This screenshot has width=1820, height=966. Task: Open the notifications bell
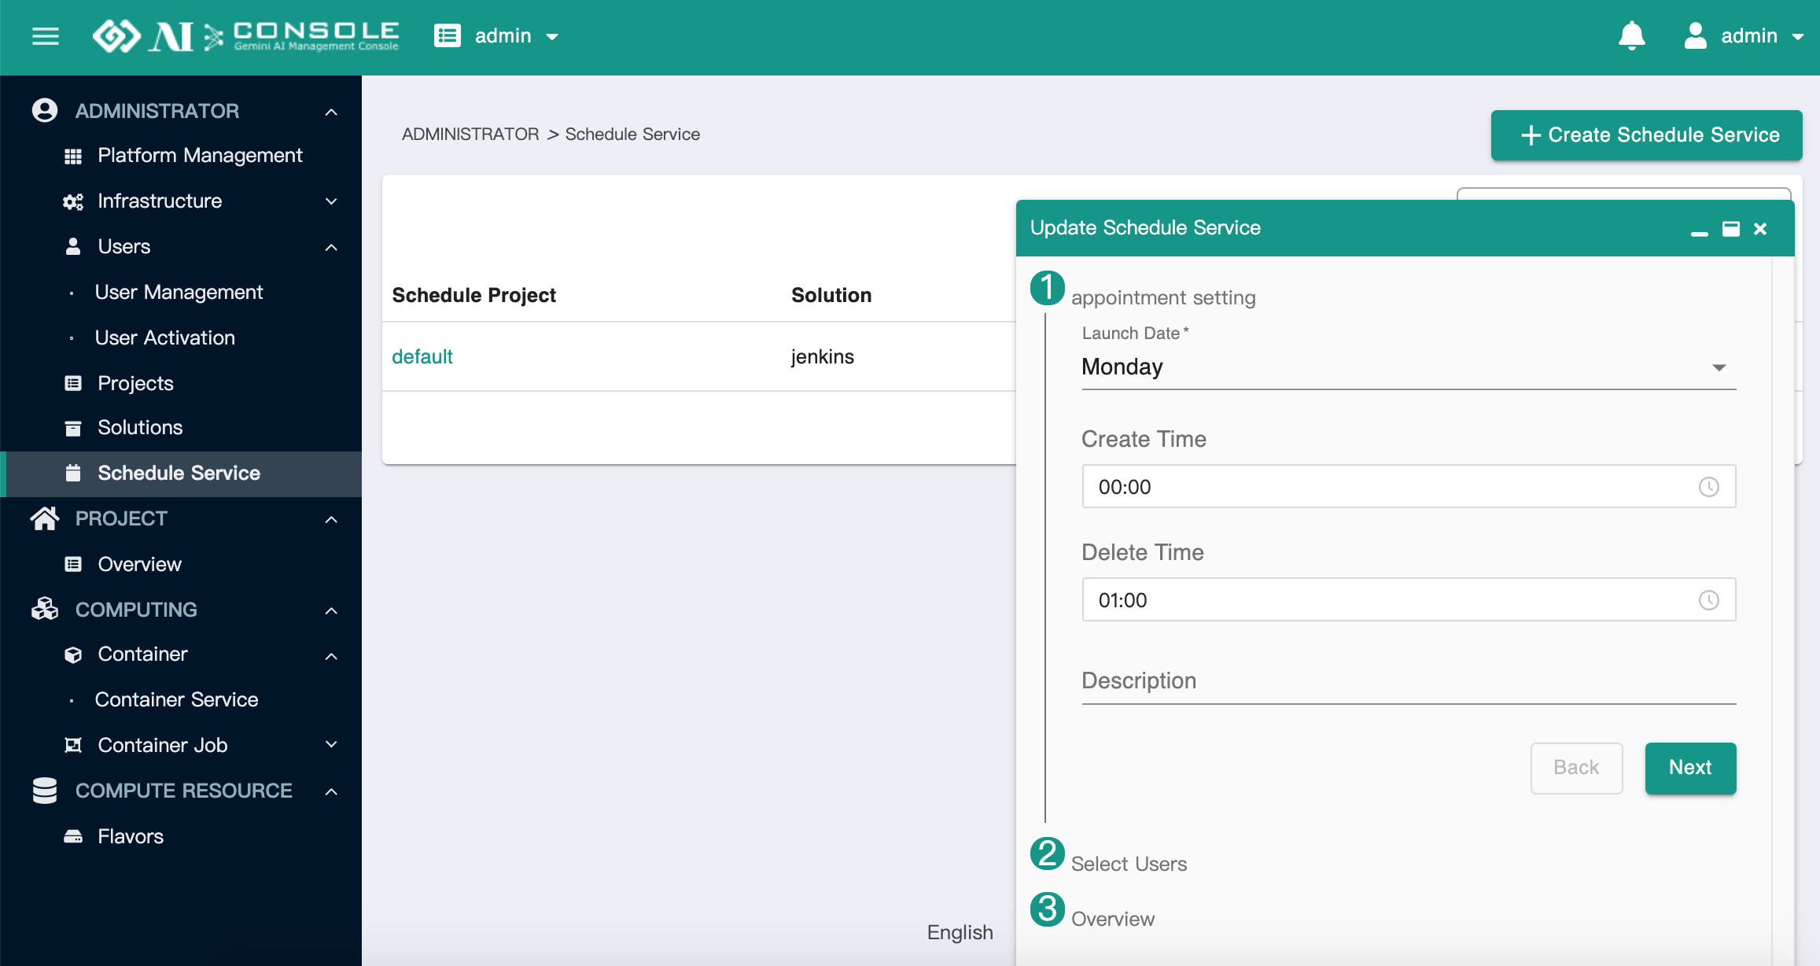(x=1631, y=36)
